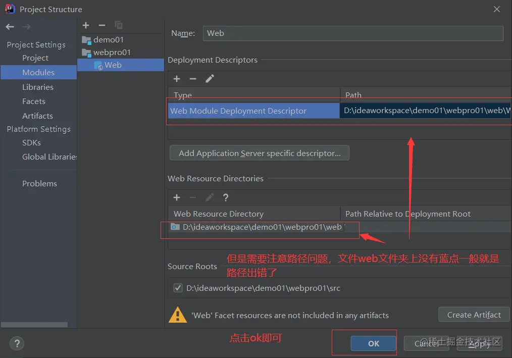Open the Facets settings page

coord(34,101)
